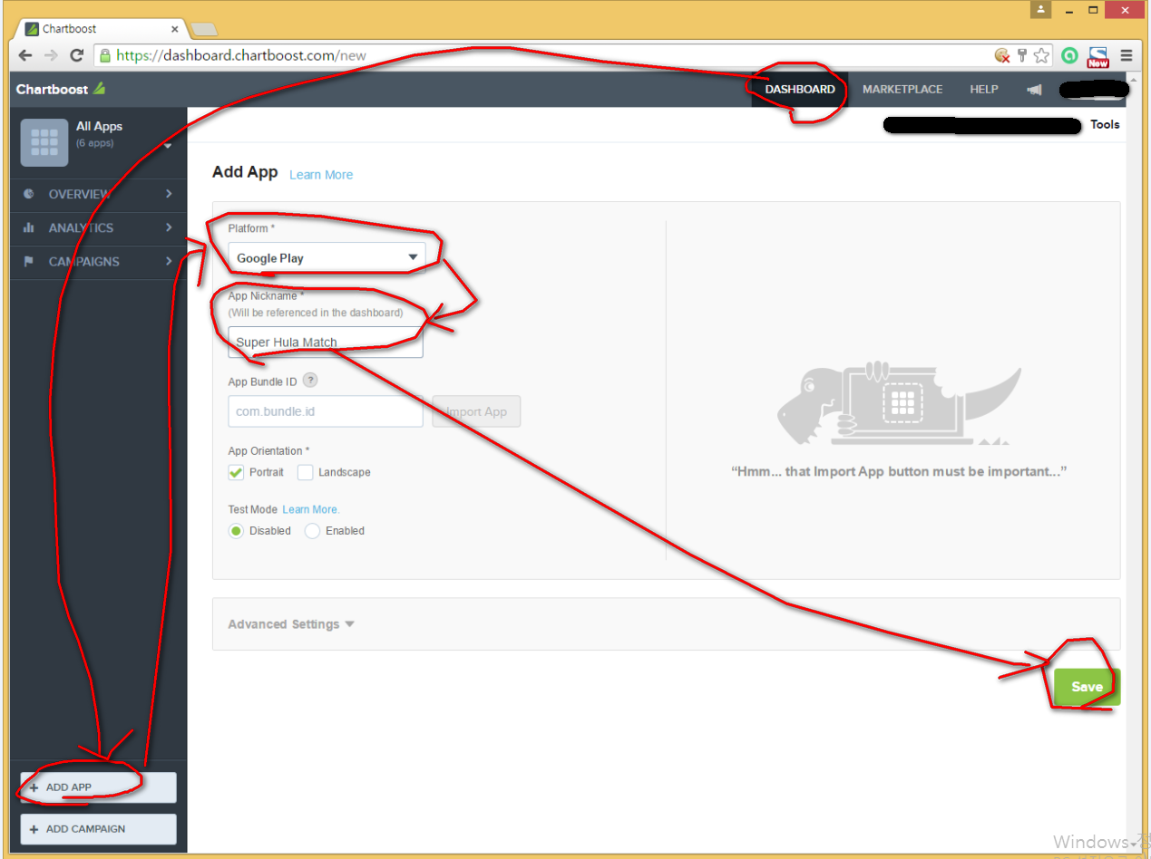Viewport: 1151px width, 859px height.
Task: Open the Chrome hamburger menu
Action: click(1127, 55)
